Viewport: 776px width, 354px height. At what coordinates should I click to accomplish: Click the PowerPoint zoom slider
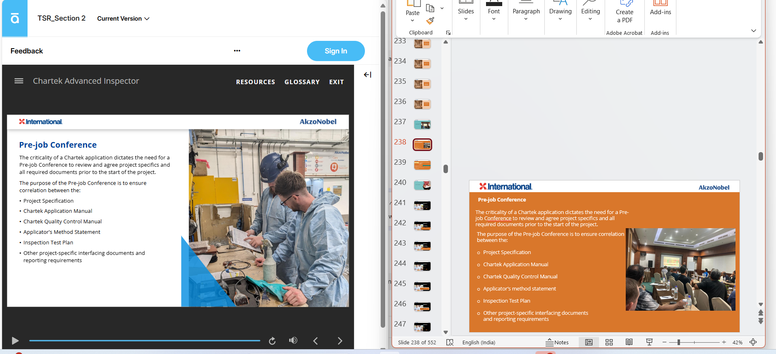tap(694, 342)
